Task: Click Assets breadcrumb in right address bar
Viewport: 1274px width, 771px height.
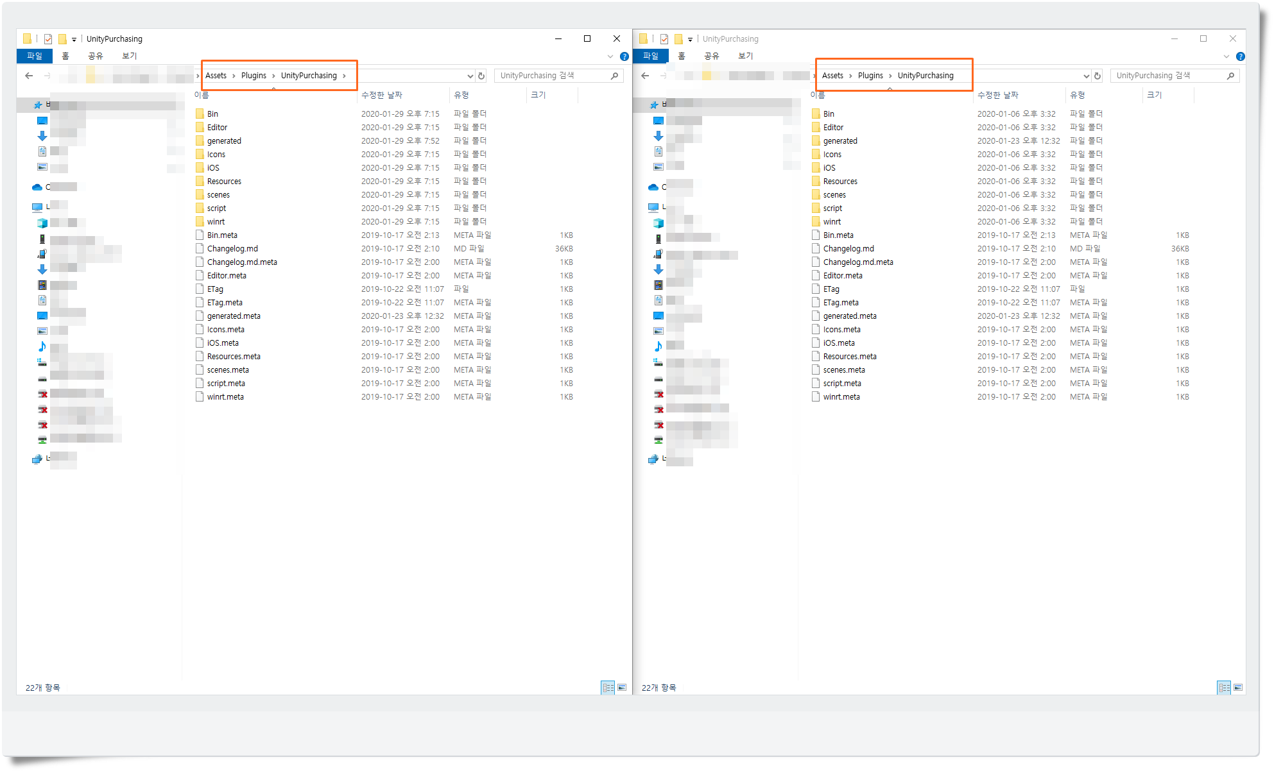Action: pos(832,76)
